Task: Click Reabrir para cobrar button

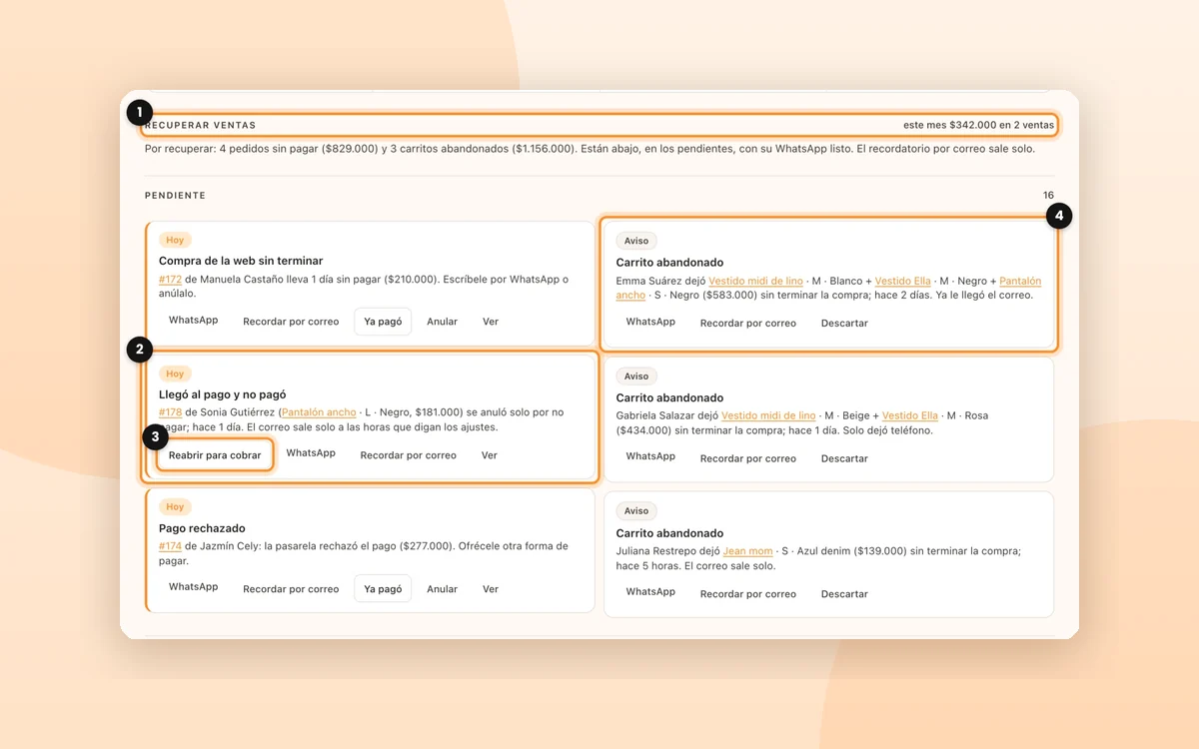Action: click(x=215, y=455)
